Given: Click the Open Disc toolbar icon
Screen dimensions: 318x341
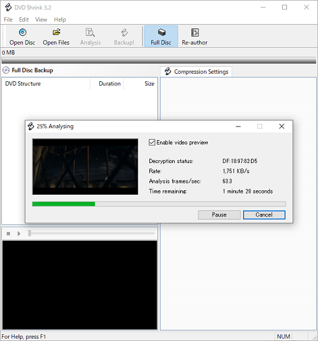Looking at the screenshot, I should pos(22,32).
